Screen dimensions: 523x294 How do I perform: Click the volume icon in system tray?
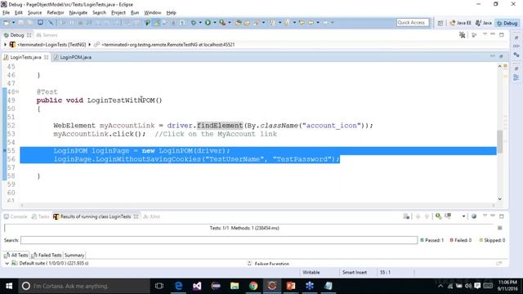tap(468, 286)
